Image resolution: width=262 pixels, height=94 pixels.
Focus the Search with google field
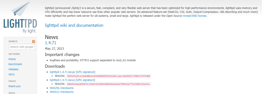coord(21,47)
